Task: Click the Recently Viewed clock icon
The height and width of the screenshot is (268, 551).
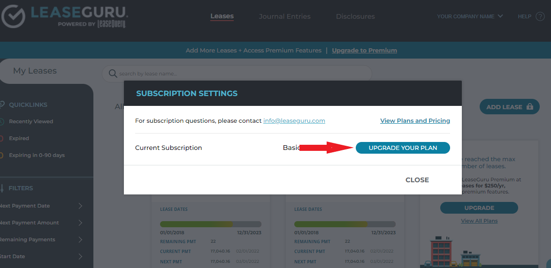Action: (1, 121)
